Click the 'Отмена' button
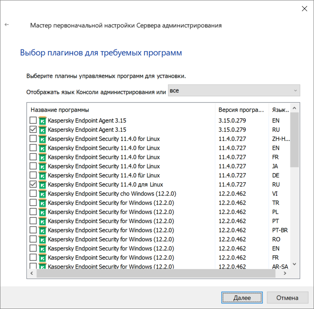Image resolution: width=314 pixels, height=309 pixels. tap(287, 297)
